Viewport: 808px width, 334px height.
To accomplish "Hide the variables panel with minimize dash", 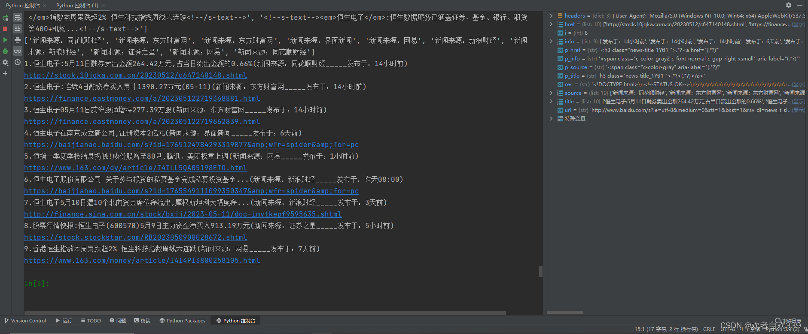I will [x=800, y=5].
